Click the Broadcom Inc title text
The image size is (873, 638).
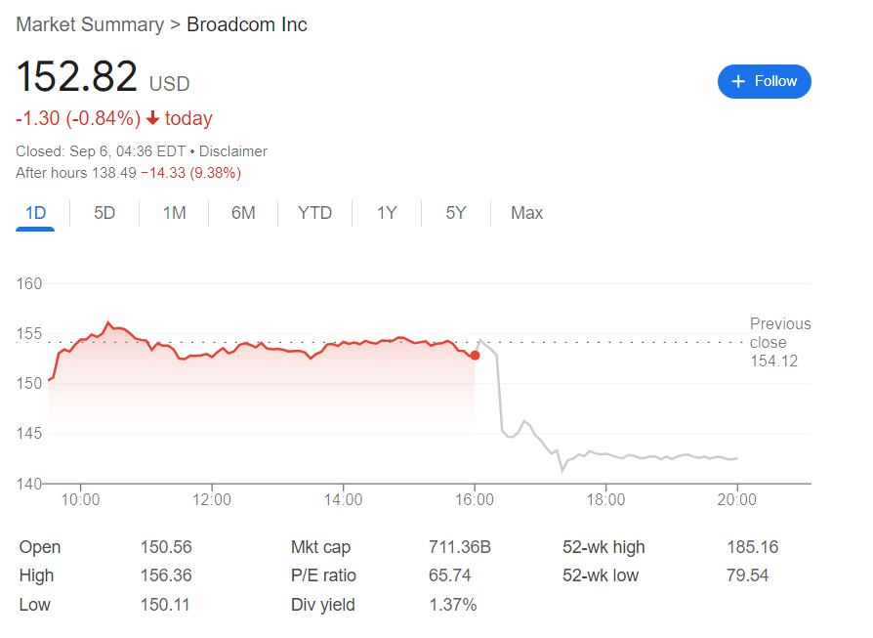click(247, 24)
